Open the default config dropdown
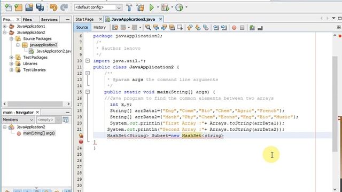Viewport: 342px width, 192px height. click(x=119, y=7)
